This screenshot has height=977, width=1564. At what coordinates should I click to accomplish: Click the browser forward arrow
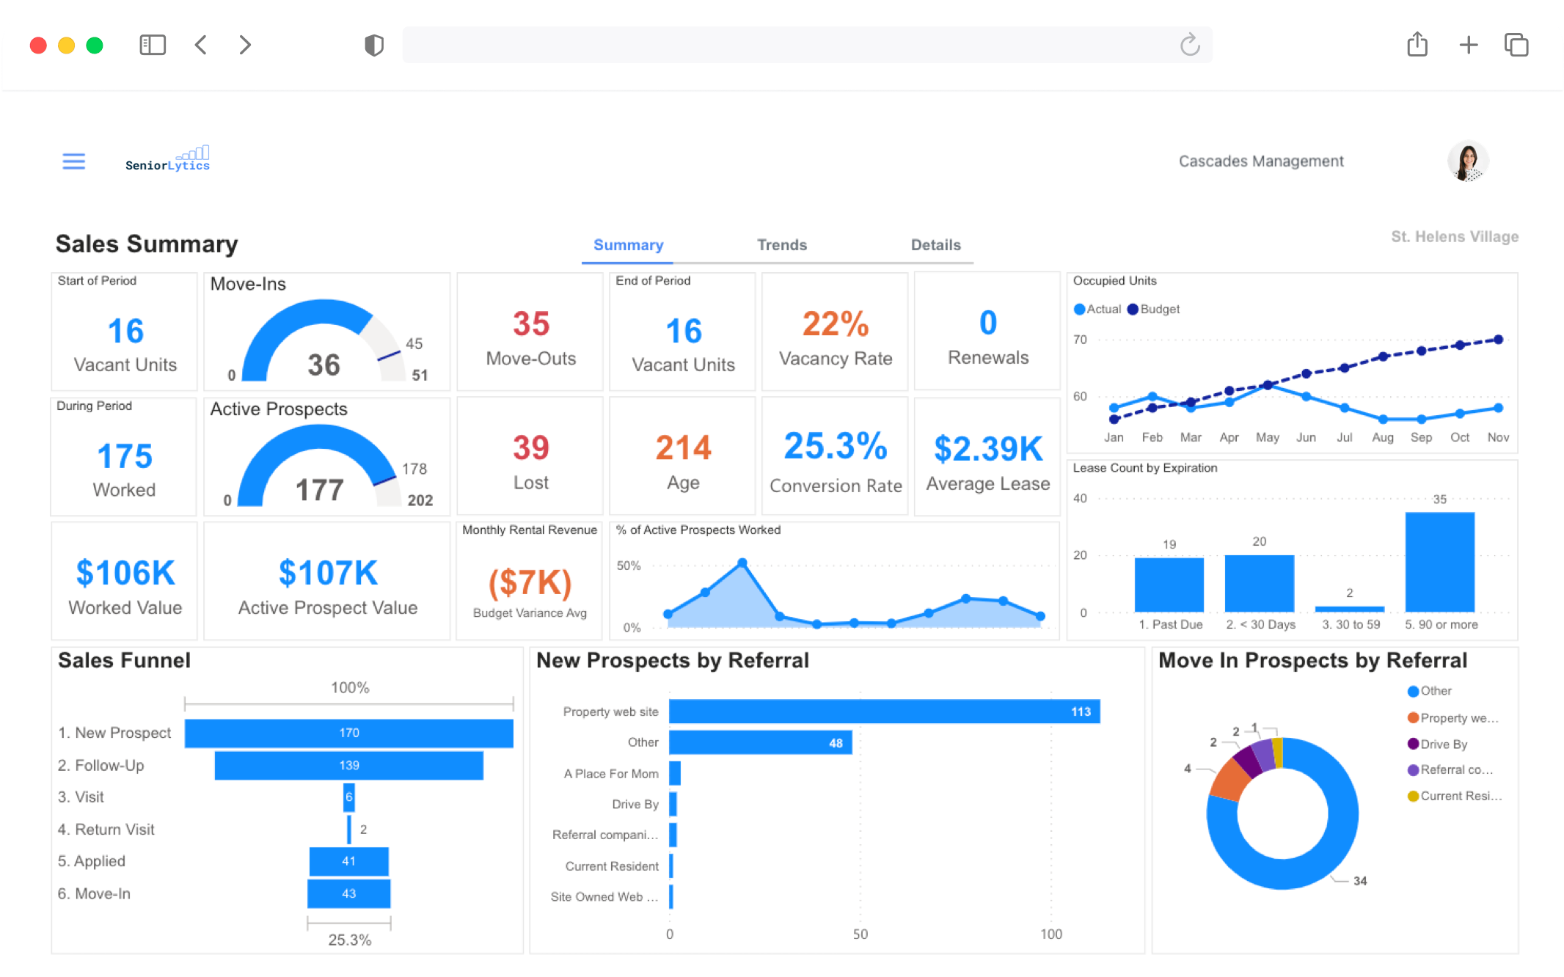pos(245,45)
